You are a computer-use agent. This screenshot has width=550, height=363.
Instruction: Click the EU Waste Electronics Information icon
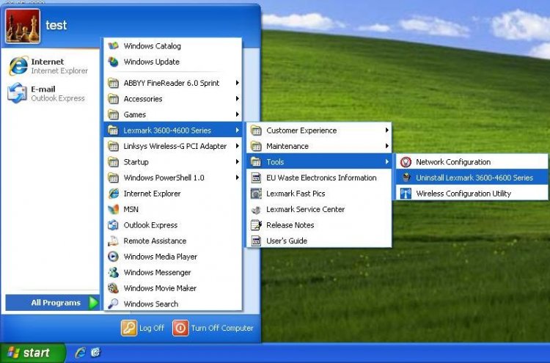pyautogui.click(x=256, y=177)
